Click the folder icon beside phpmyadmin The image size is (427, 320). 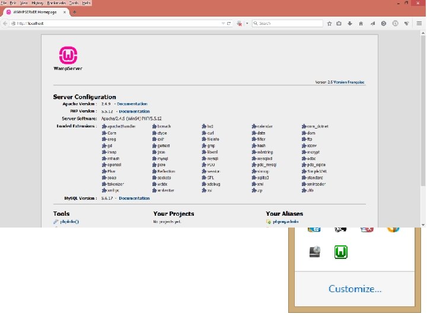click(269, 222)
